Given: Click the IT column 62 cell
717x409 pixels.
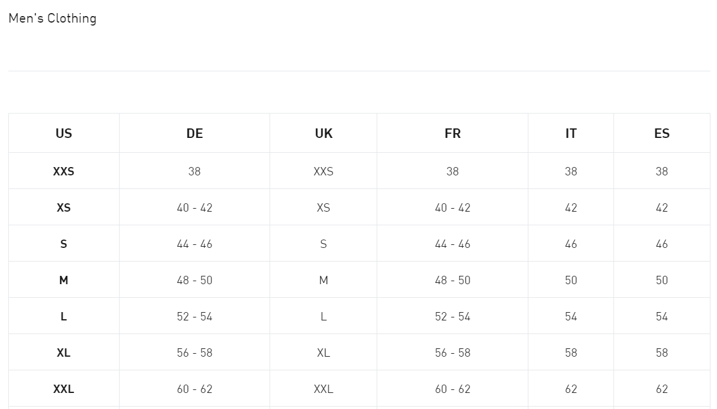Looking at the screenshot, I should (571, 389).
